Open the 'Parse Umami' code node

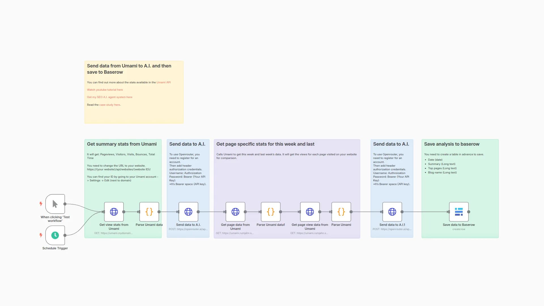click(341, 212)
